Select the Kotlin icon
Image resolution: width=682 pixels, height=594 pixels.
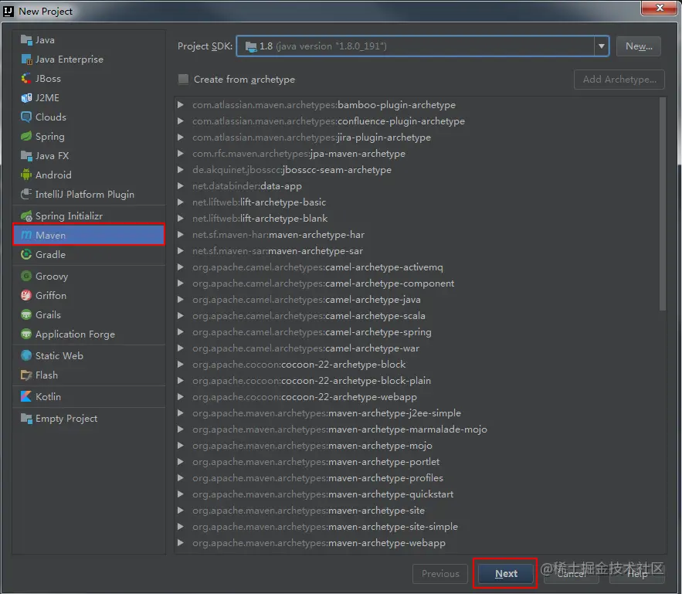(x=26, y=396)
